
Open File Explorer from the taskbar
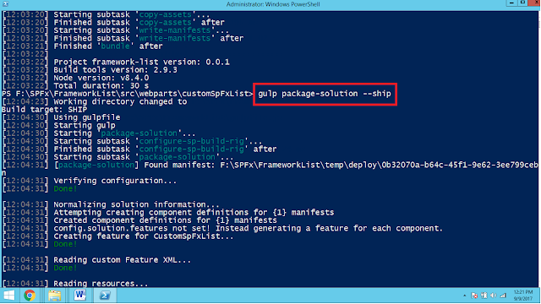pos(54,296)
